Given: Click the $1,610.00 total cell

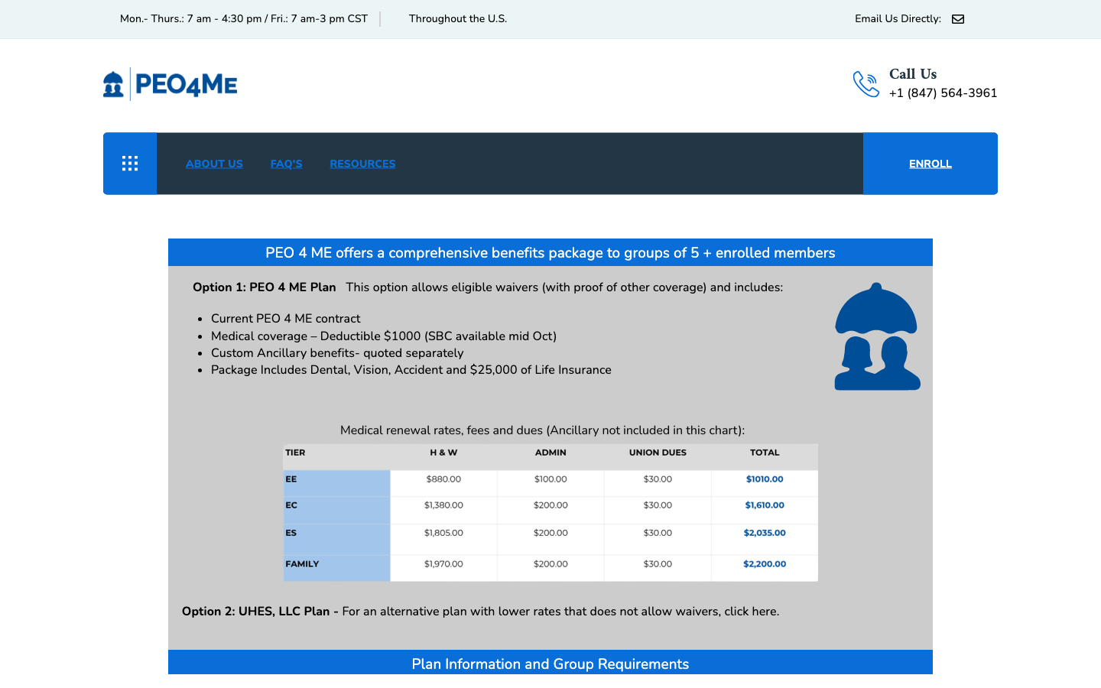Looking at the screenshot, I should pyautogui.click(x=765, y=505).
